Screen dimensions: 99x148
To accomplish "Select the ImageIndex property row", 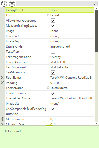I will coord(50,36).
